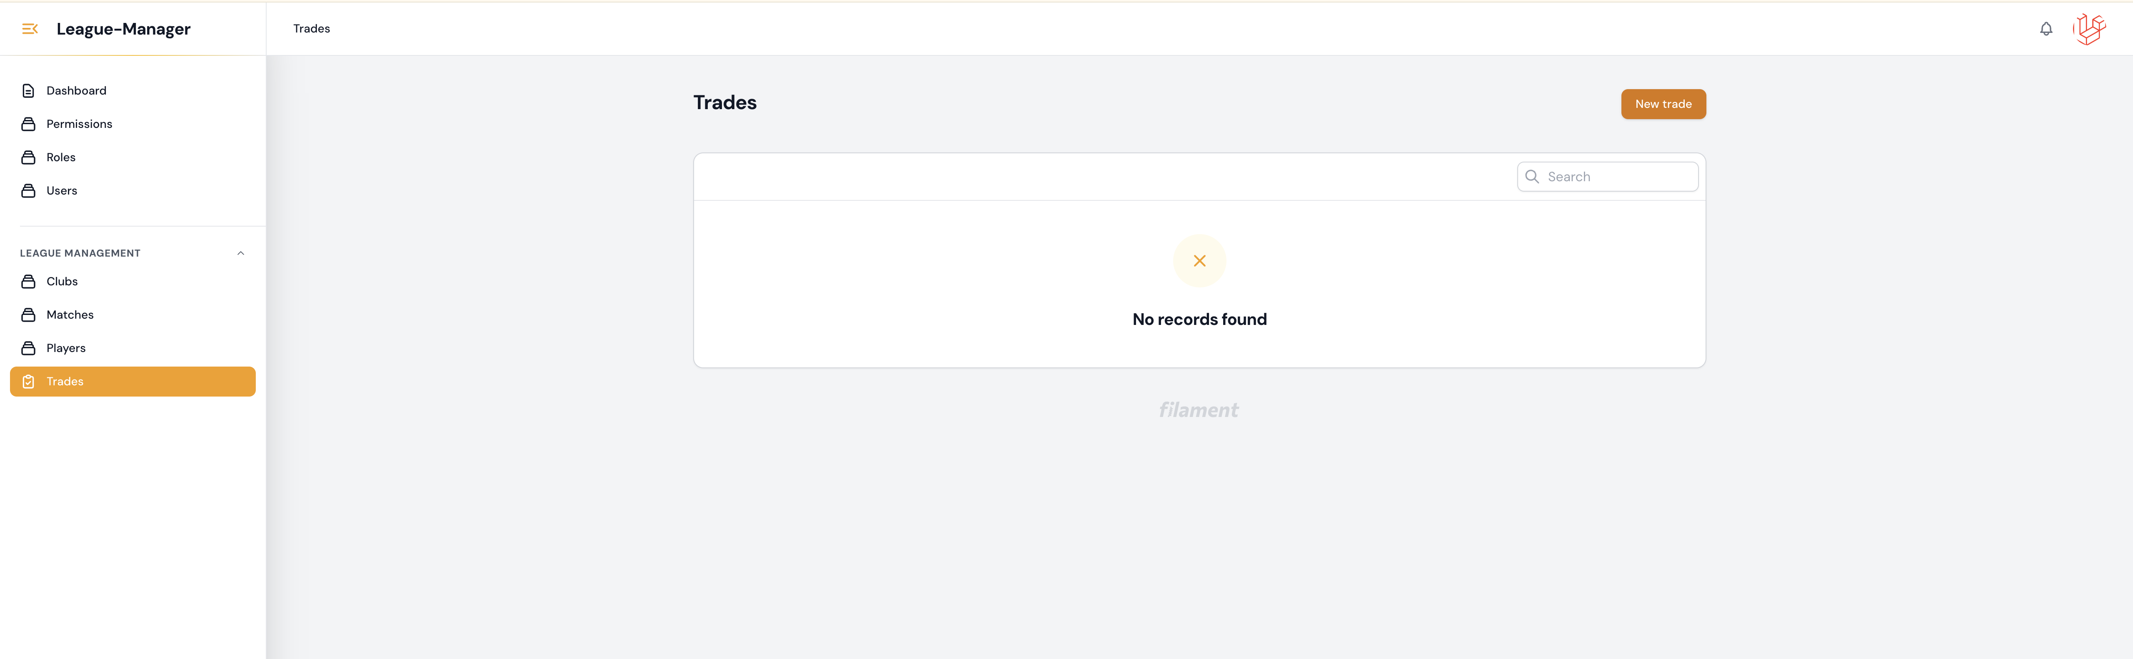Image resolution: width=2133 pixels, height=659 pixels.
Task: Click the Roles sidebar icon
Action: click(28, 157)
